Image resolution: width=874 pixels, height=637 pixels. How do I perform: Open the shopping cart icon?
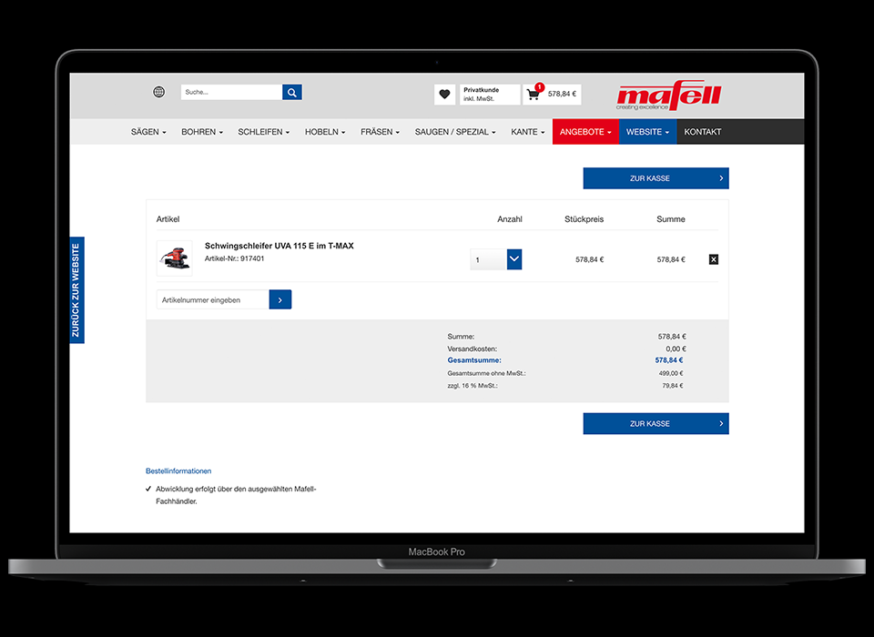pyautogui.click(x=534, y=94)
